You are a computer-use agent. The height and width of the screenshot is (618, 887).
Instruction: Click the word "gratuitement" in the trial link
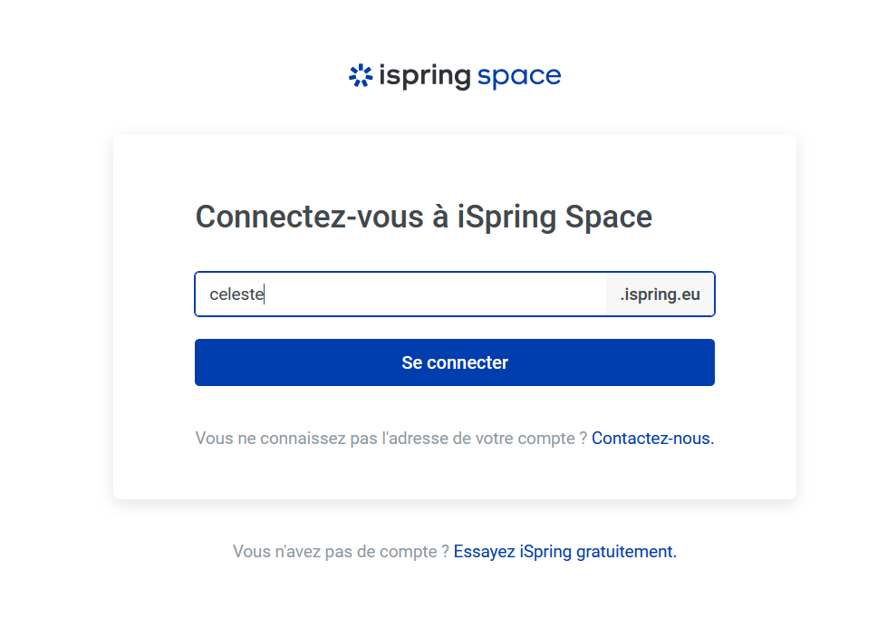pyautogui.click(x=633, y=551)
